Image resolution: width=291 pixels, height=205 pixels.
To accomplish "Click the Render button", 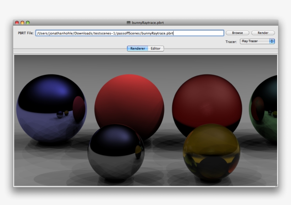I will pos(263,33).
